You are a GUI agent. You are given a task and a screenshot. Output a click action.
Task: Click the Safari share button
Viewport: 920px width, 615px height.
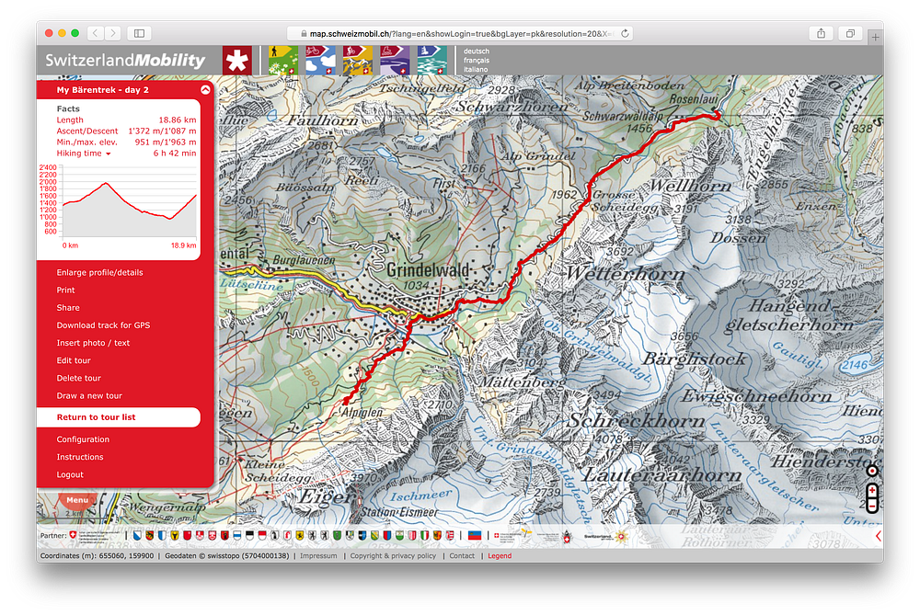(821, 33)
